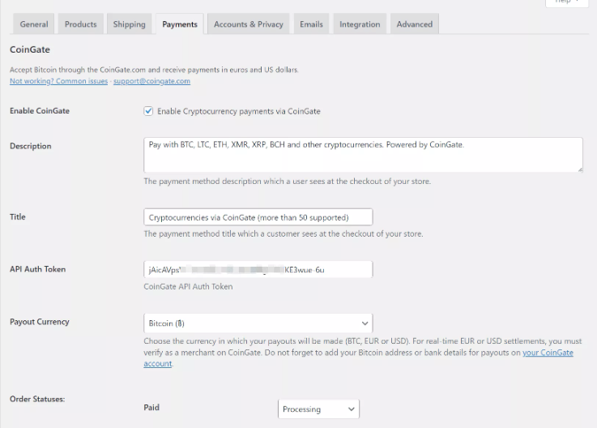
Task: Click the 'Paid' status label
Action: pyautogui.click(x=151, y=408)
